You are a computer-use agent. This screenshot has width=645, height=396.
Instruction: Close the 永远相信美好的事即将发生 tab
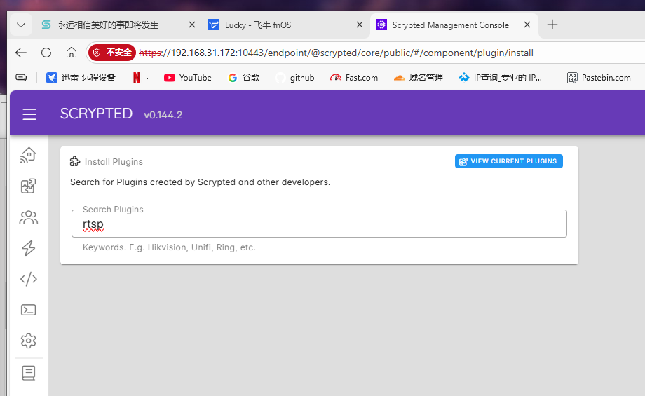coord(191,25)
